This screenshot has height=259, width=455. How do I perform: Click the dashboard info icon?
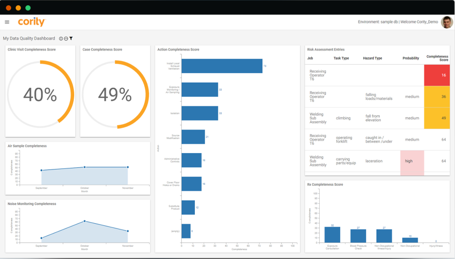coord(61,38)
